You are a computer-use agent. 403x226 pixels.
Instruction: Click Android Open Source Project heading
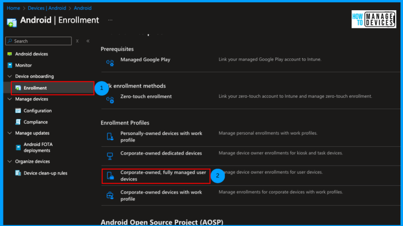coord(162,222)
